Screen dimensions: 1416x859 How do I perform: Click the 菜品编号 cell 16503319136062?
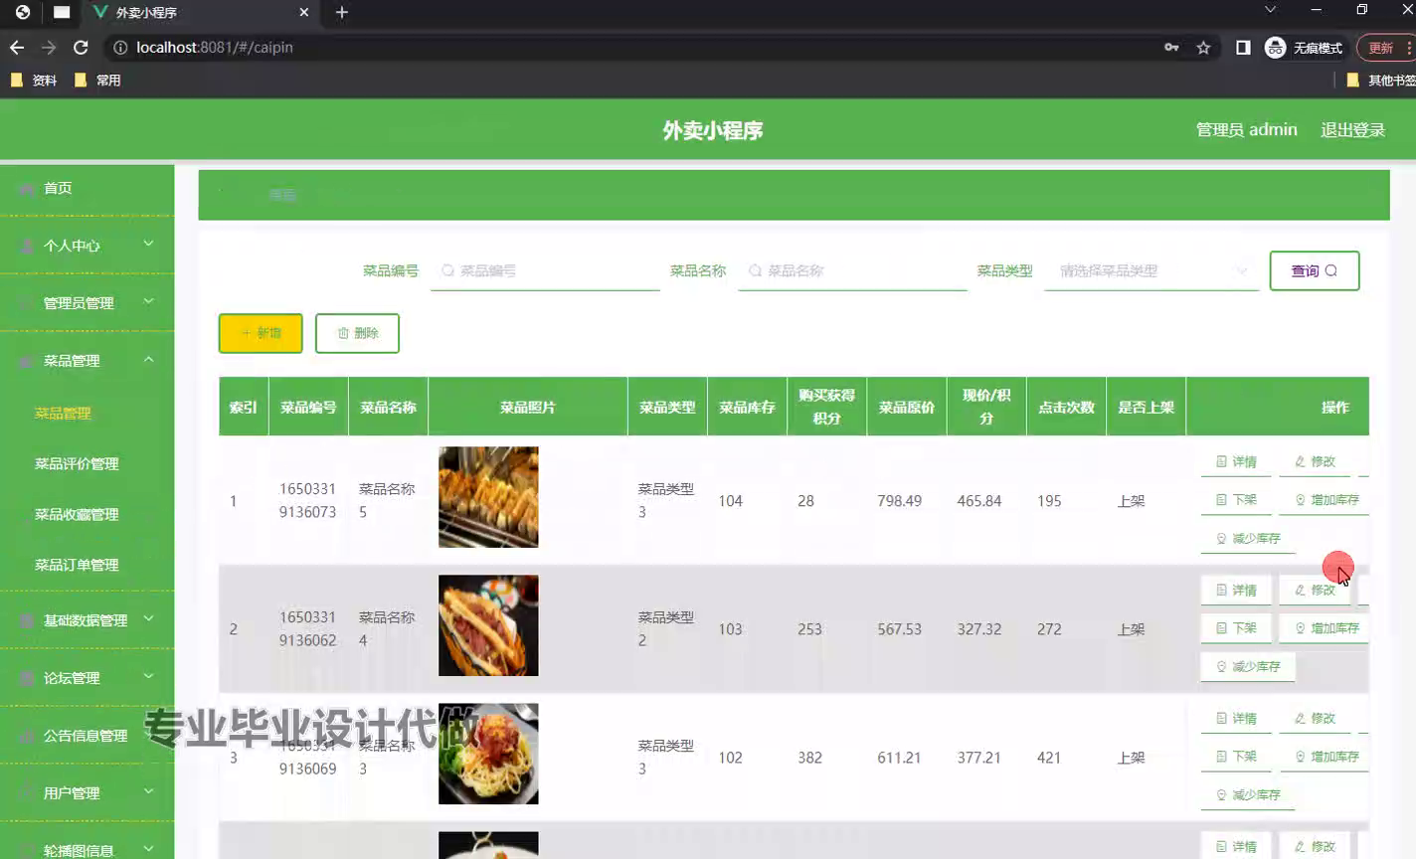pos(308,628)
